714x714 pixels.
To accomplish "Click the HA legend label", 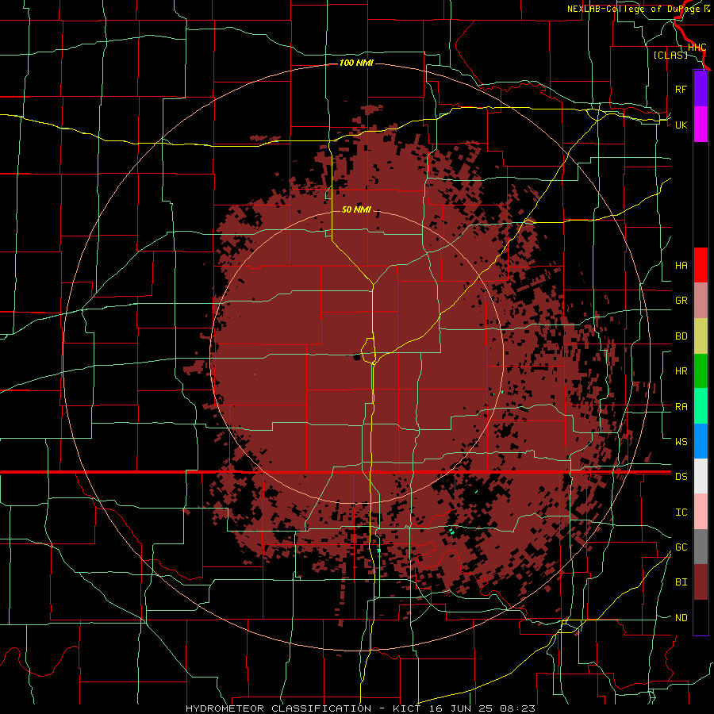I will click(x=681, y=265).
